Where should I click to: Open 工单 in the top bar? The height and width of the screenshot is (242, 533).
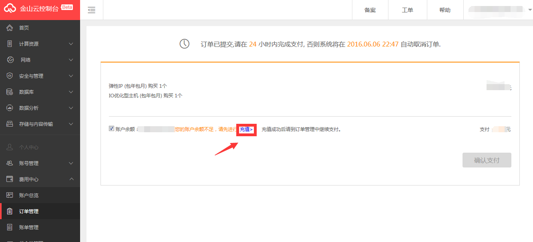click(407, 10)
